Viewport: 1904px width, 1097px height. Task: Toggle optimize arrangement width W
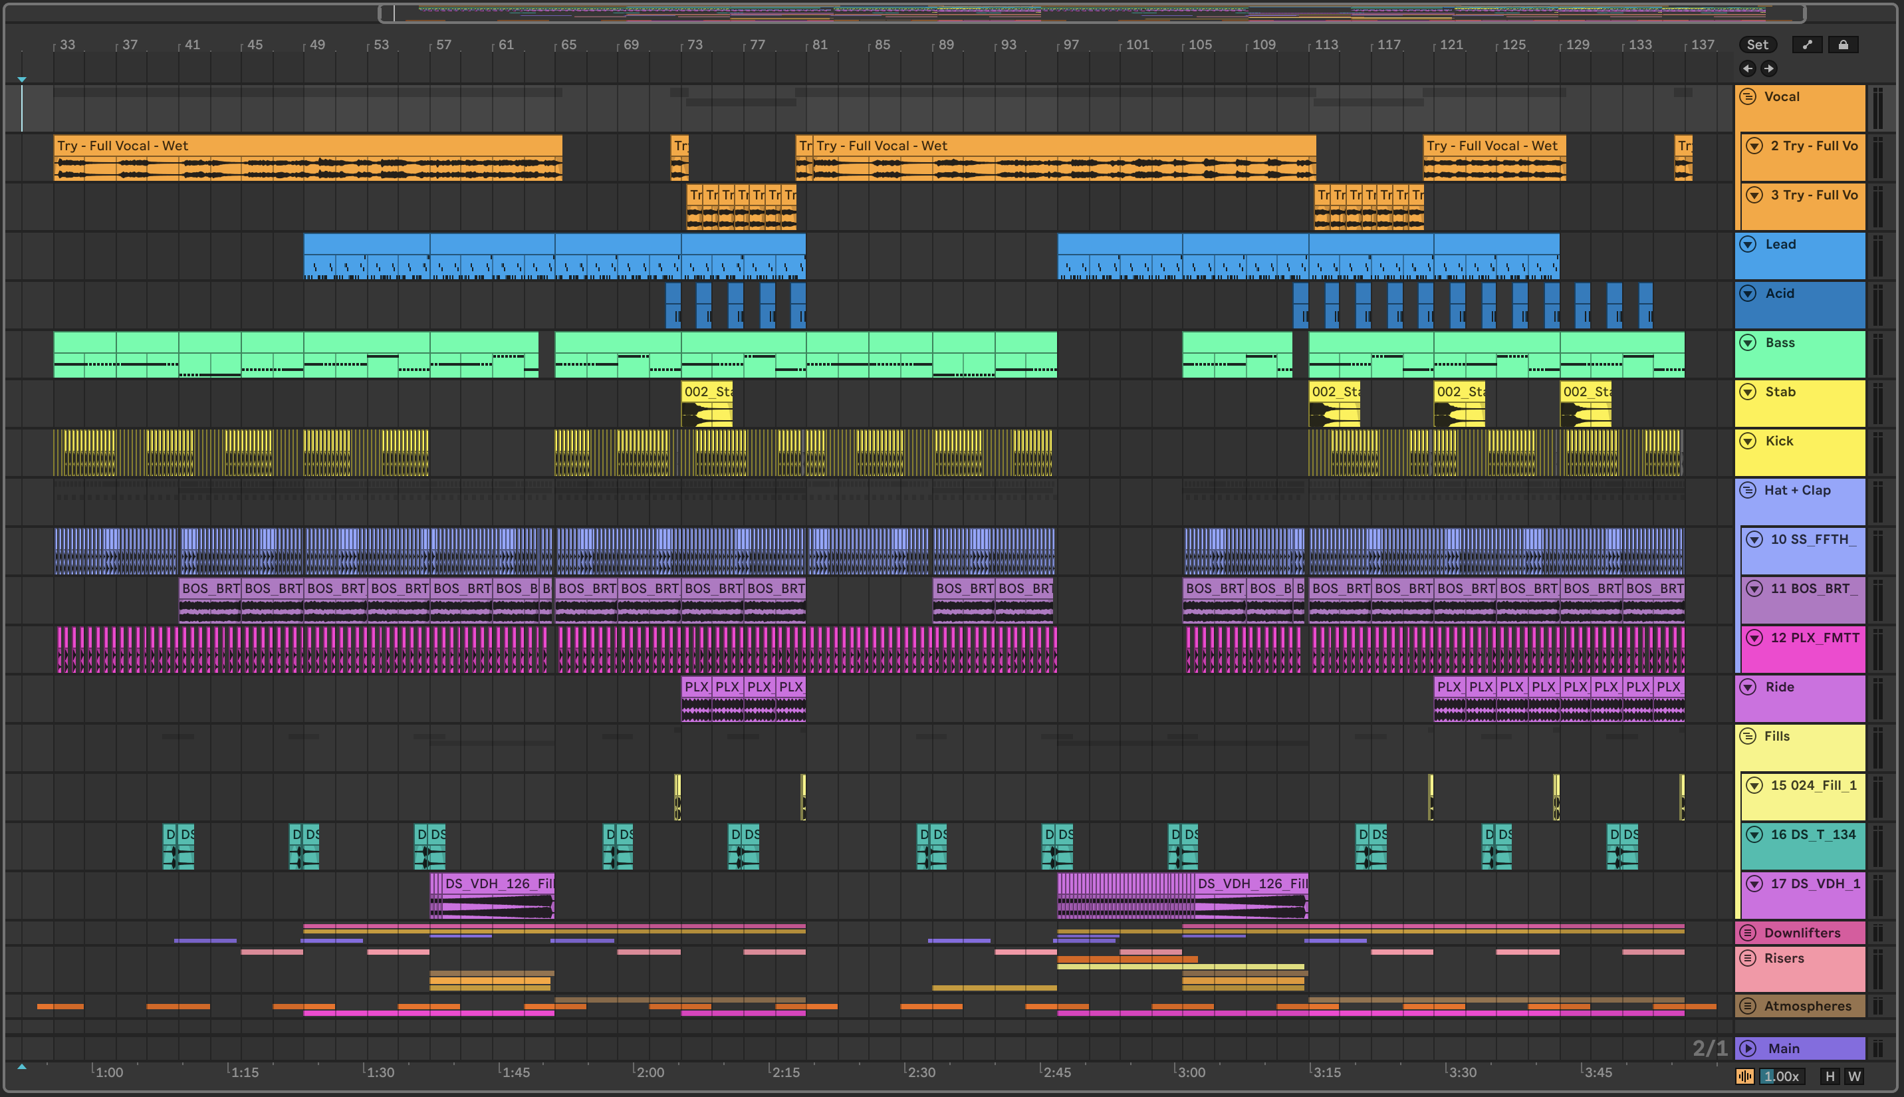(1854, 1076)
